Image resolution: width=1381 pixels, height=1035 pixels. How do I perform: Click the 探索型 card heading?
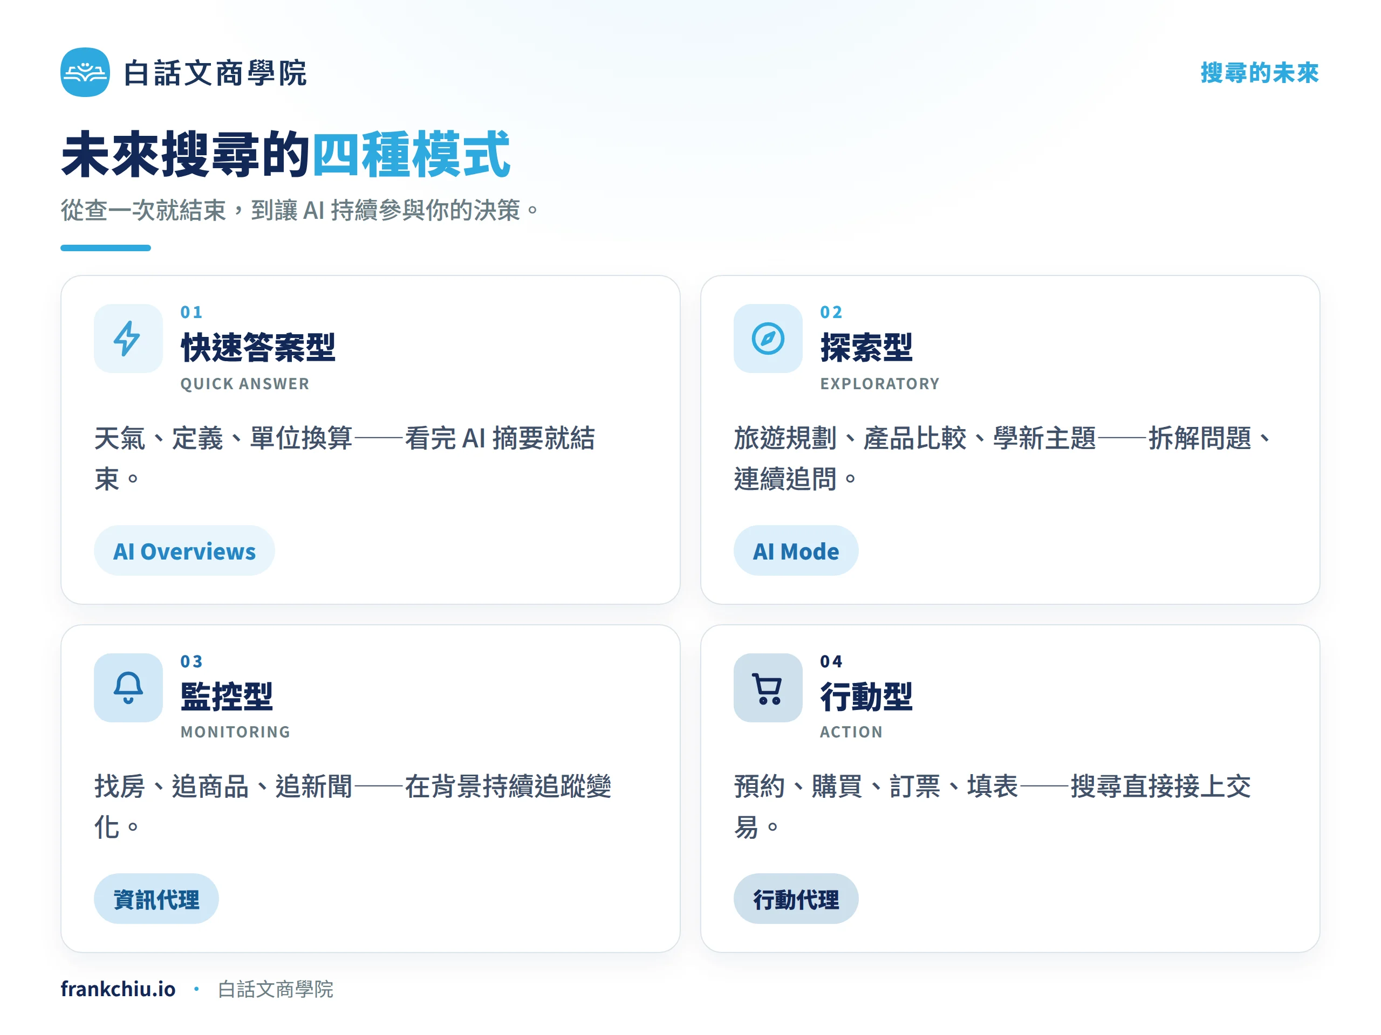(866, 348)
